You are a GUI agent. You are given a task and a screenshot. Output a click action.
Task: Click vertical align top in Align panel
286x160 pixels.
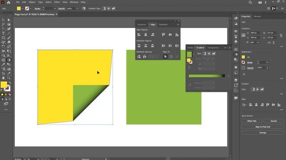coord(164,35)
